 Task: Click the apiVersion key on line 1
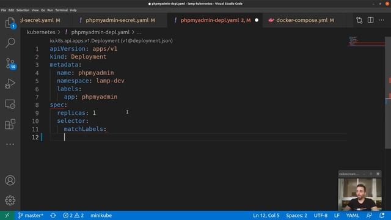(x=67, y=49)
